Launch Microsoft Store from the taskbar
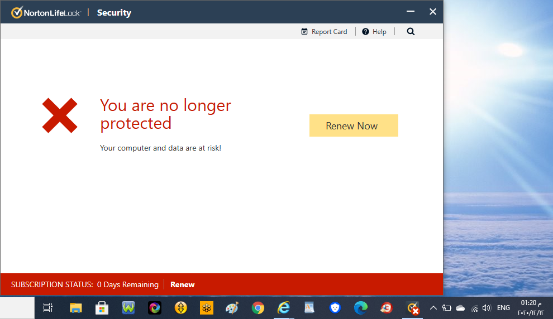This screenshot has height=319, width=553. click(x=102, y=308)
